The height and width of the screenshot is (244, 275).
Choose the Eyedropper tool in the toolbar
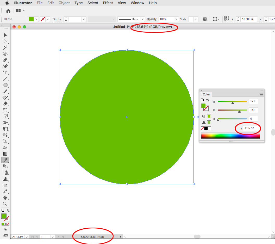coord(5,160)
